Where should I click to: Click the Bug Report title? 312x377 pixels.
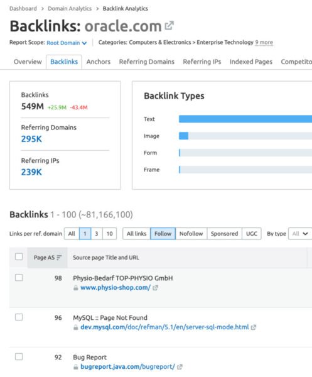[x=90, y=358]
